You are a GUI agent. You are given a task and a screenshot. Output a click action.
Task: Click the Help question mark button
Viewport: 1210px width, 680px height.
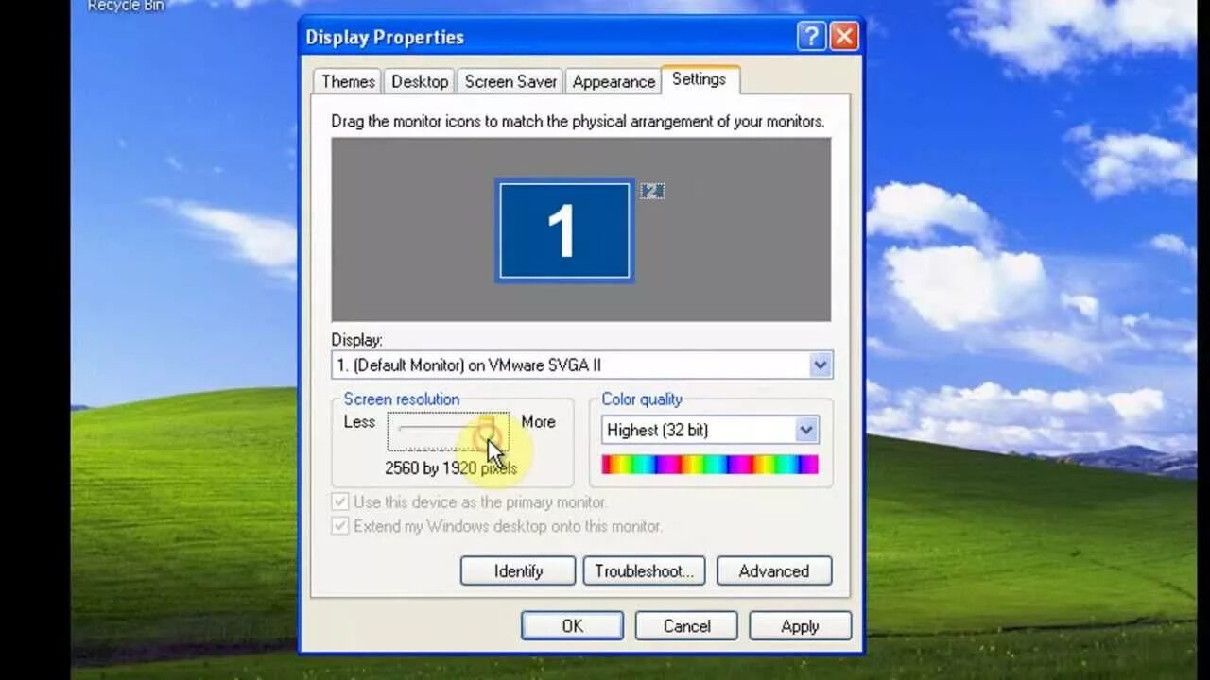(811, 37)
